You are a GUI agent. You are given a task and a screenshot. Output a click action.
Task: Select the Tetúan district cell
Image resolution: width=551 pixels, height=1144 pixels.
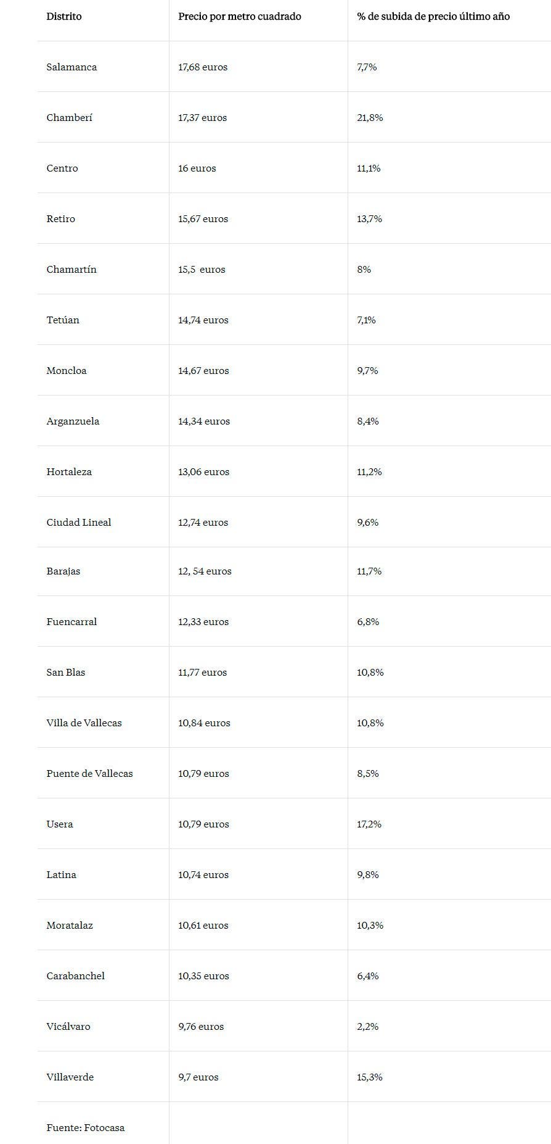63,320
